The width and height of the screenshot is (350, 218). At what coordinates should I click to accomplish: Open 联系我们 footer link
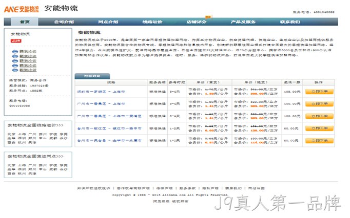coord(234,188)
